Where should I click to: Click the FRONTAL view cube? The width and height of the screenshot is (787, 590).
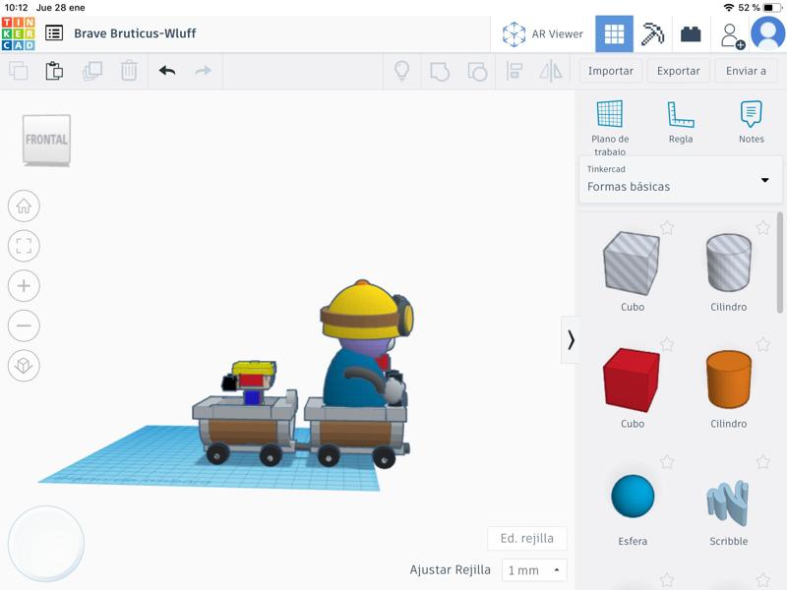tap(46, 140)
